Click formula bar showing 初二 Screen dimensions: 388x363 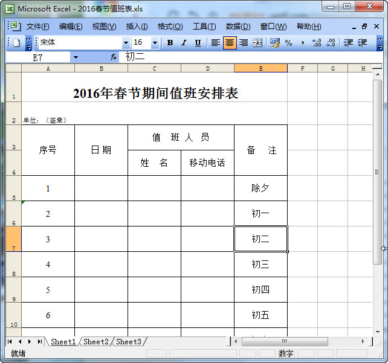(250, 57)
